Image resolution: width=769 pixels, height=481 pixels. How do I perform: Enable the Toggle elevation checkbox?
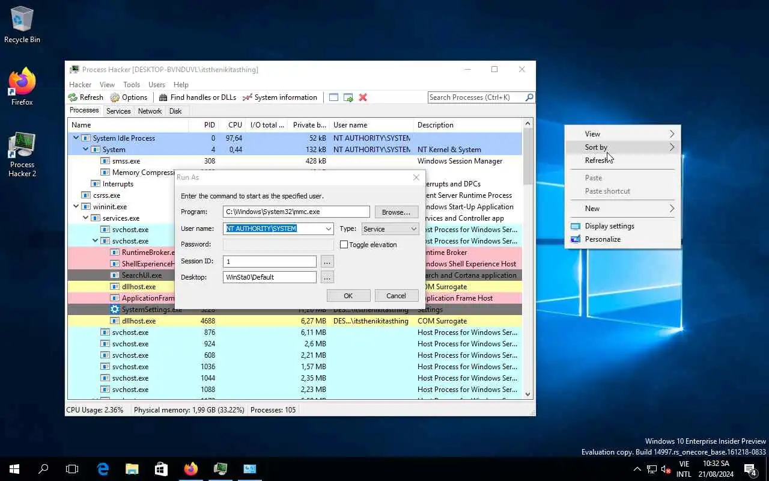point(344,245)
